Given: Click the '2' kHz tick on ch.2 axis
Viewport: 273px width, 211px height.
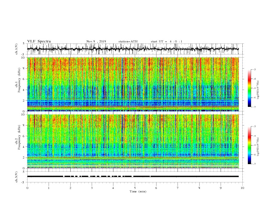Looking at the screenshot, I should (24, 158).
